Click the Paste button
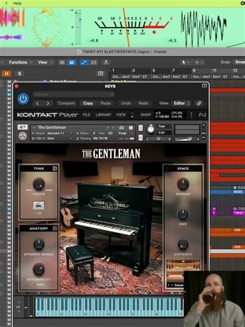The image size is (245, 327). click(106, 103)
